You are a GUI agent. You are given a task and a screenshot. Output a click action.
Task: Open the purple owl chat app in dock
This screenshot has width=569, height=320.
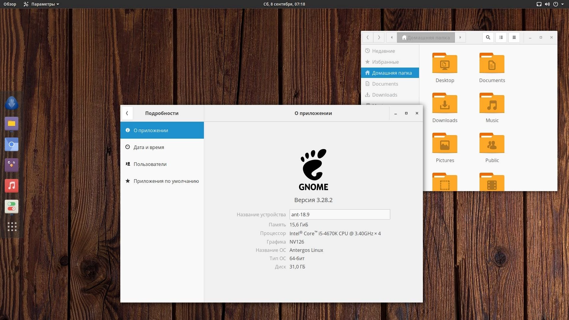pos(12,165)
